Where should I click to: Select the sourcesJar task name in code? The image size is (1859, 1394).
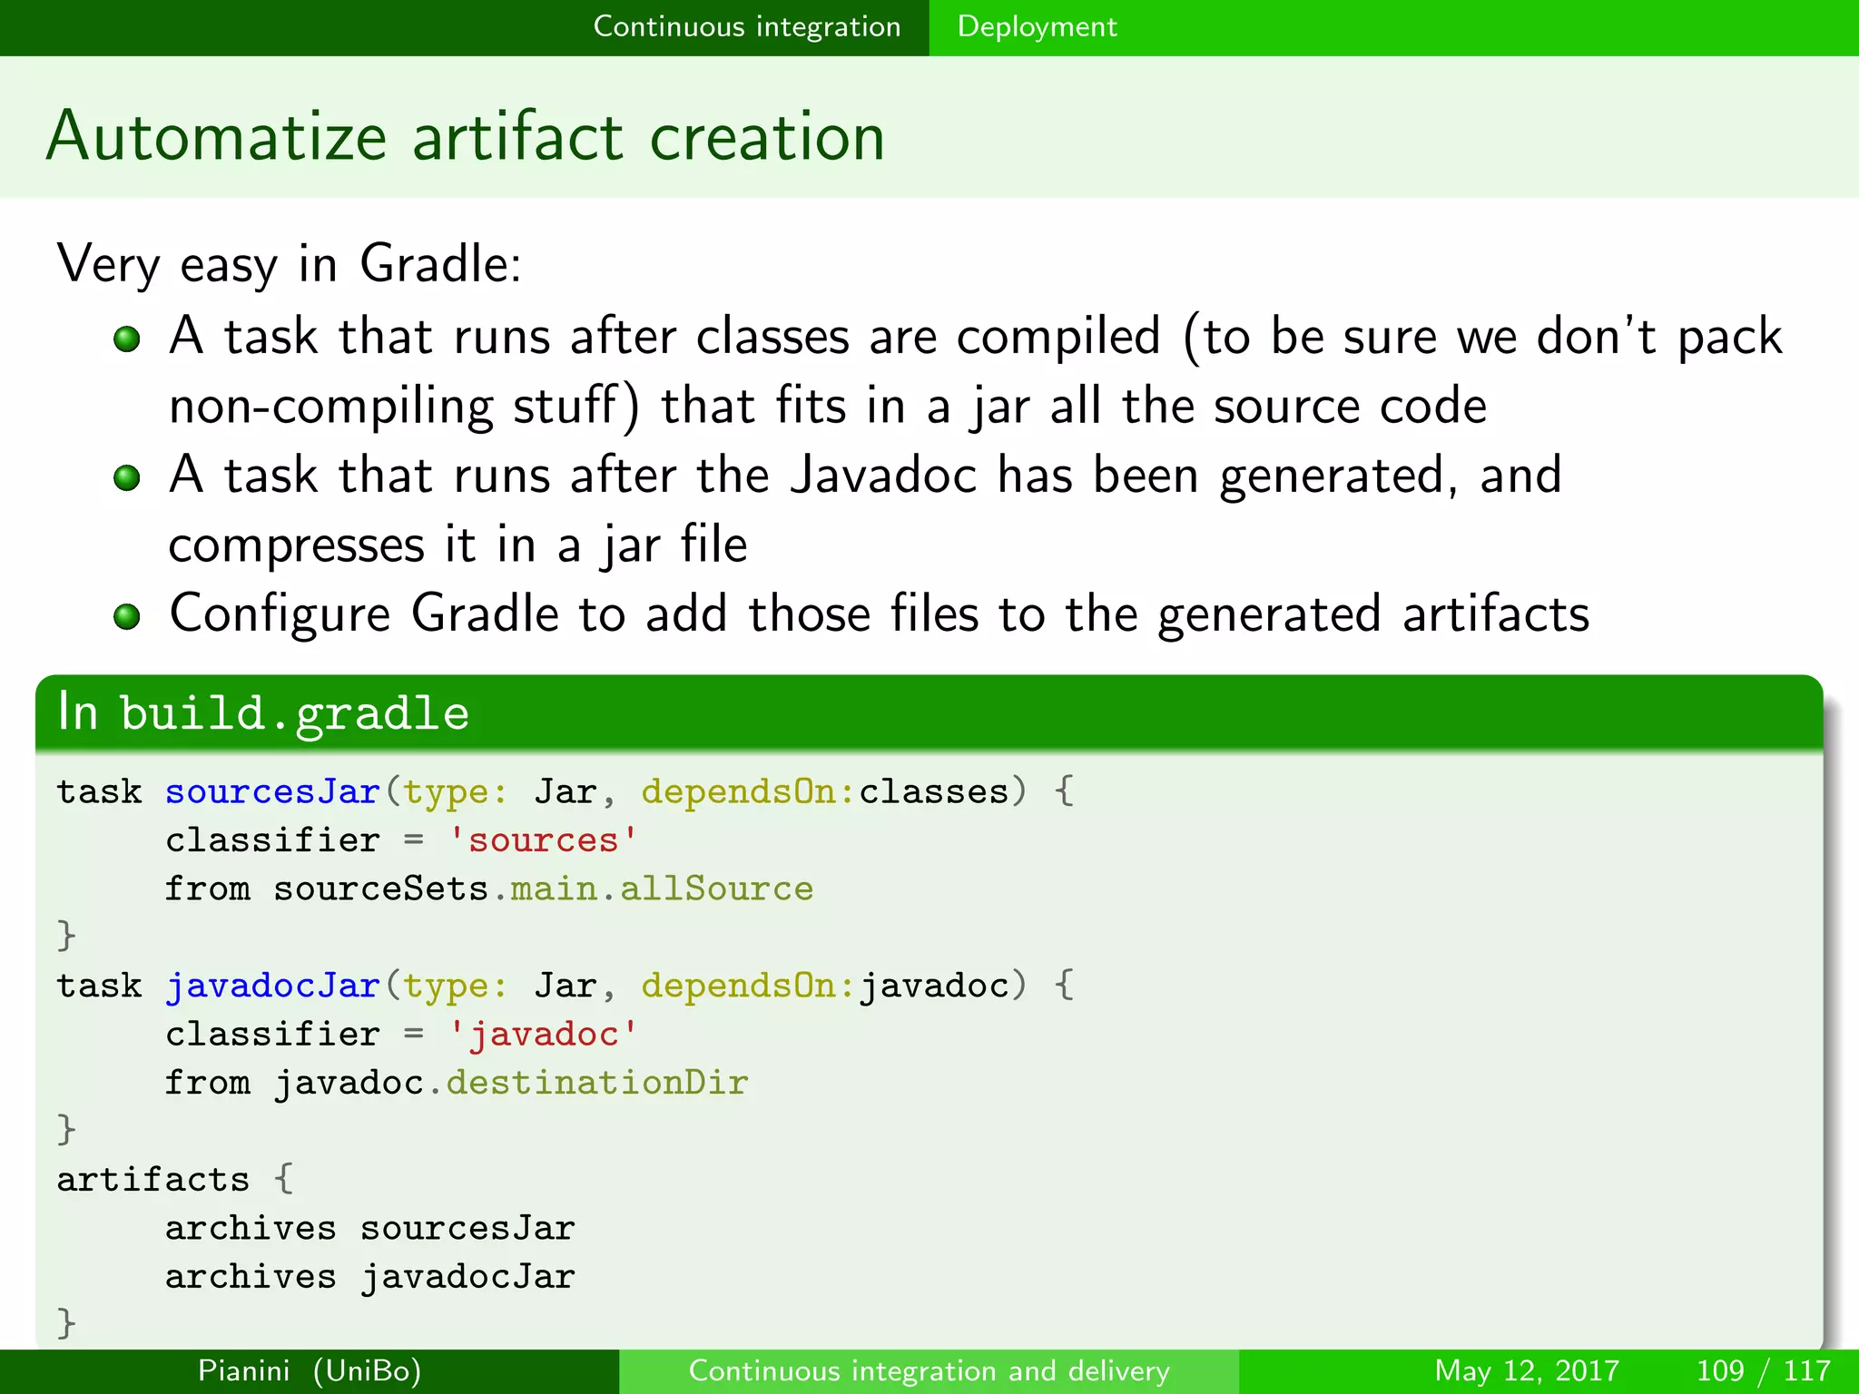coord(272,791)
